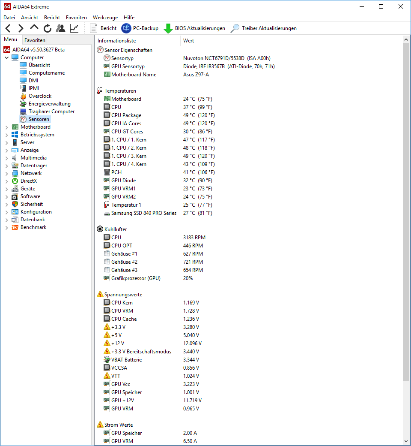The height and width of the screenshot is (446, 411).
Task: Open BIOS Aktualisierungen
Action: click(x=194, y=28)
